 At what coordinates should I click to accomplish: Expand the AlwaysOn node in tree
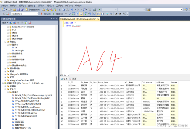5,74
